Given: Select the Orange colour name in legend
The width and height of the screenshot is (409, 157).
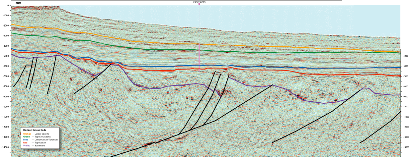Looking at the screenshot, I should coord(27,133).
